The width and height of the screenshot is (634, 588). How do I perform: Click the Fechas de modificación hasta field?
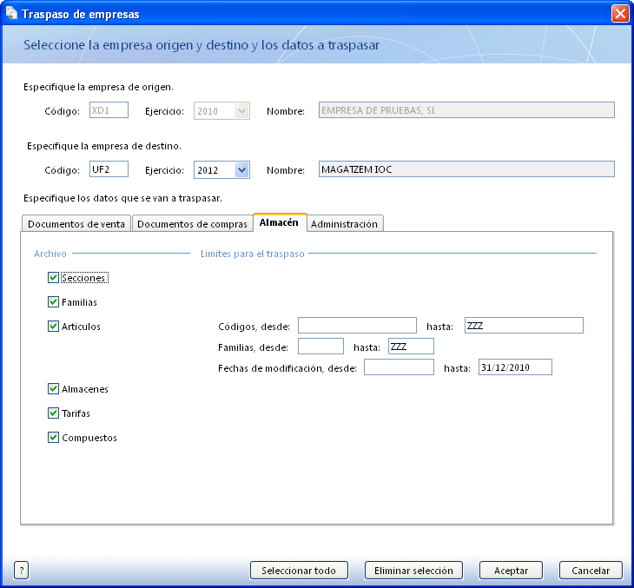point(515,367)
